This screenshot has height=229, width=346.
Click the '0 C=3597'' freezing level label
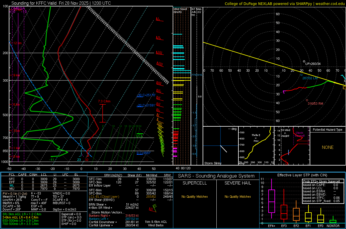pos(144,153)
